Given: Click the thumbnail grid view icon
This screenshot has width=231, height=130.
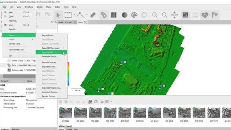Looking at the screenshot, I should tap(107, 102).
